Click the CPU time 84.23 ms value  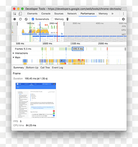[x=31, y=126]
